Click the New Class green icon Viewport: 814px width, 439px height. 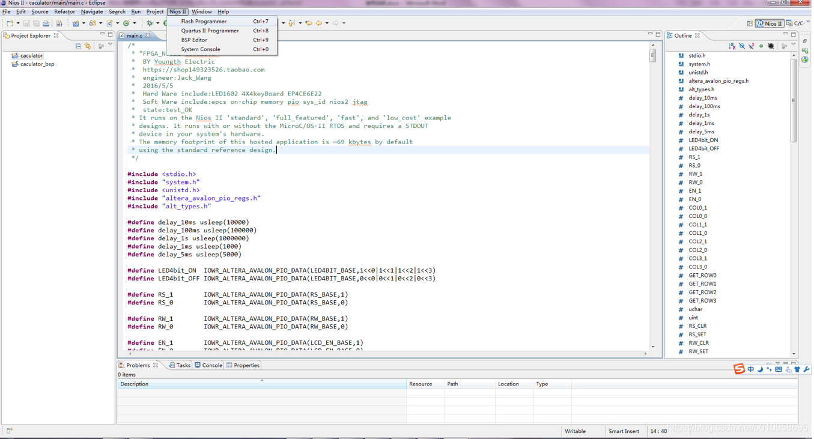(126, 23)
